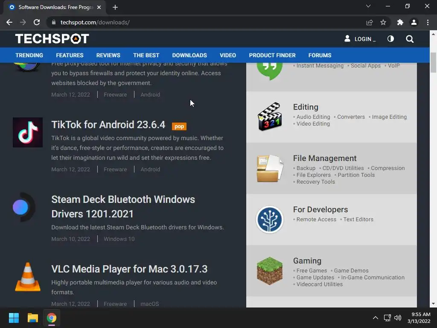Screen dimensions: 437x328
Task: Click the share page icon in address bar
Action: point(369,22)
